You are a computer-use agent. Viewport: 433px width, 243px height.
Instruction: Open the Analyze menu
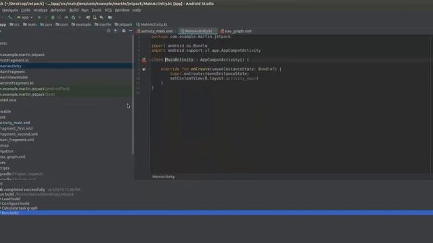click(x=41, y=10)
